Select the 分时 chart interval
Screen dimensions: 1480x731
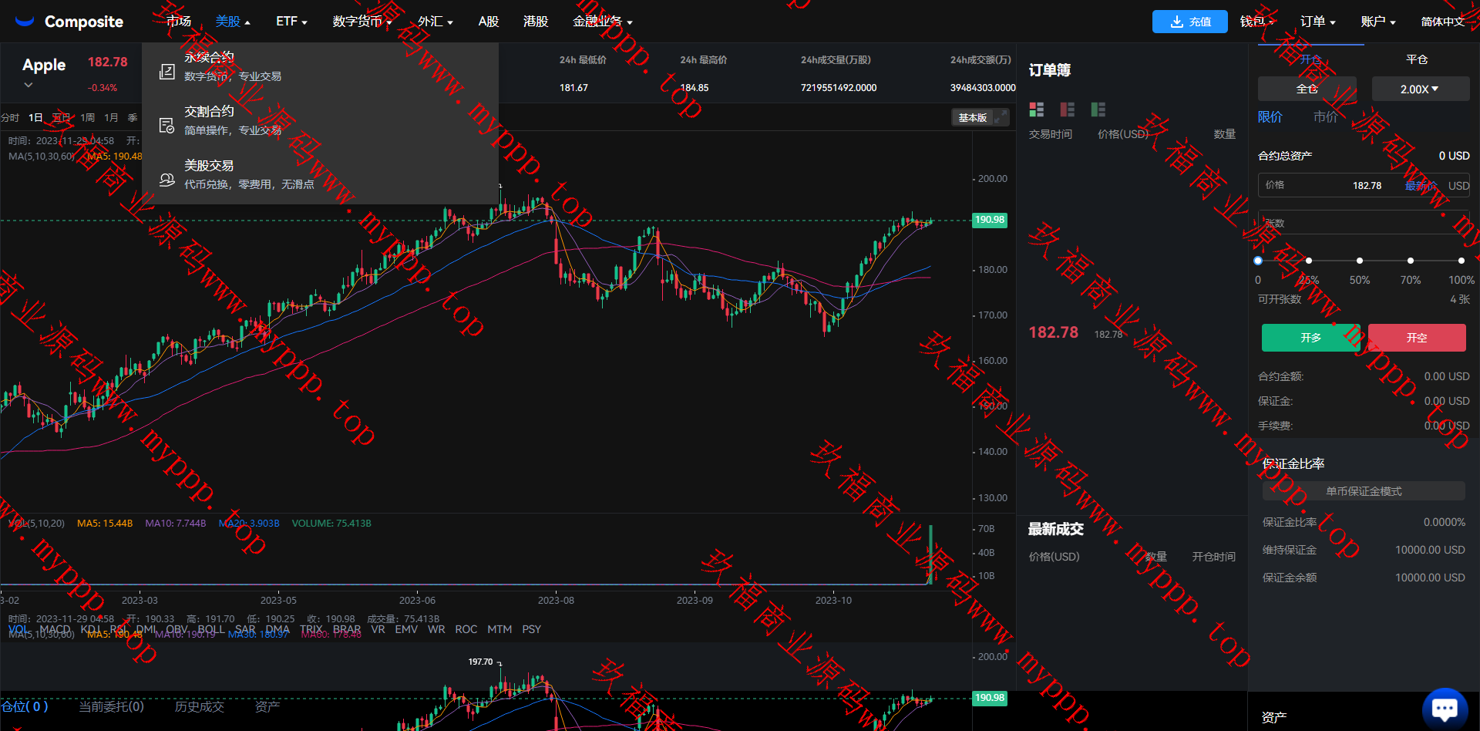pyautogui.click(x=10, y=118)
